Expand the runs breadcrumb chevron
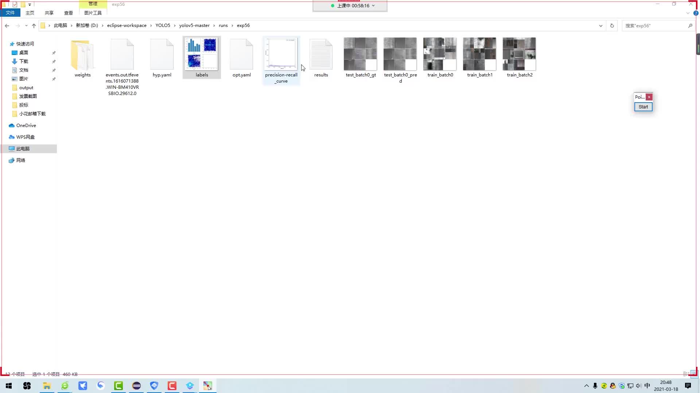This screenshot has width=700, height=393. point(232,25)
